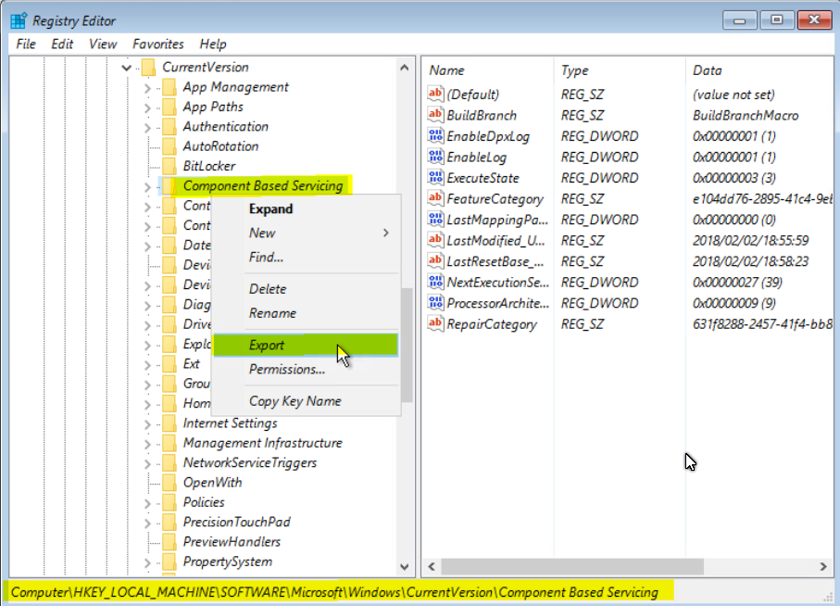Image resolution: width=840 pixels, height=606 pixels.
Task: Choose Export from the context menu
Action: (x=306, y=345)
